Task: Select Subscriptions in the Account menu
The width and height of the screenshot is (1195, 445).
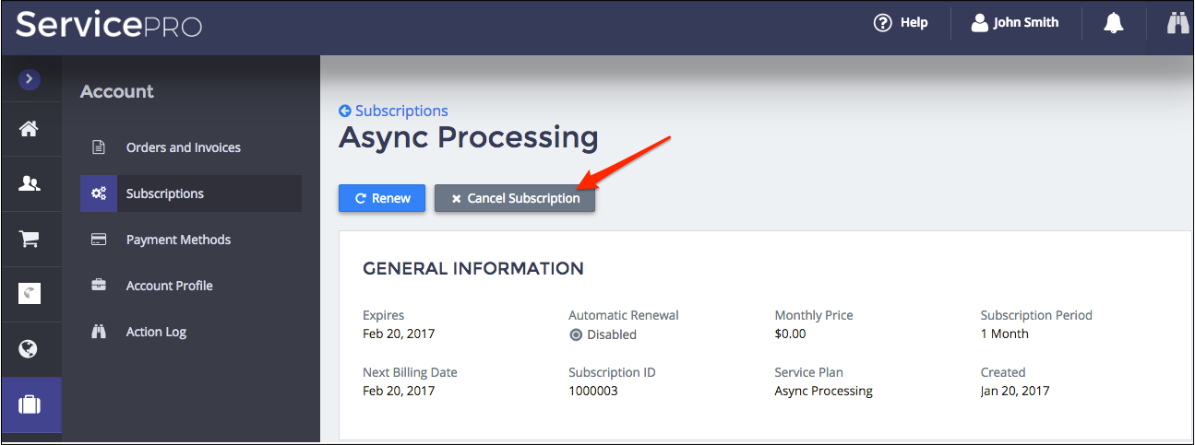Action: click(x=165, y=193)
